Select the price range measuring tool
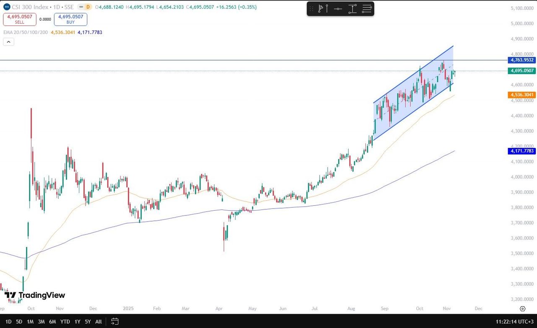This screenshot has height=328, width=537. tap(352, 9)
